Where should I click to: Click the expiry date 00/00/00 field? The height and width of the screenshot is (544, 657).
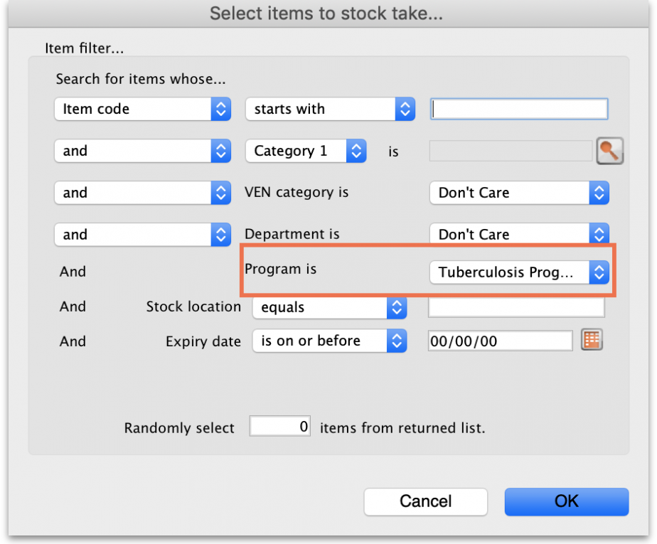point(500,341)
